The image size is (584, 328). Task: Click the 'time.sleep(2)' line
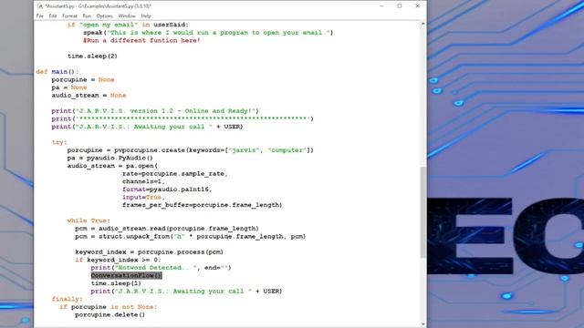92,56
